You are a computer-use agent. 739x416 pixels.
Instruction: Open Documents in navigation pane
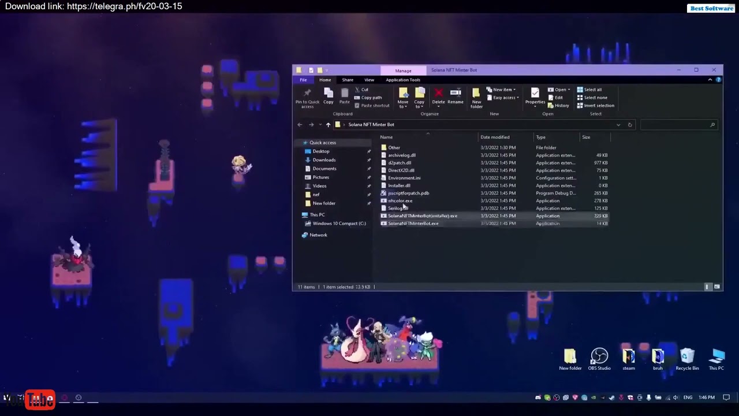coord(324,169)
